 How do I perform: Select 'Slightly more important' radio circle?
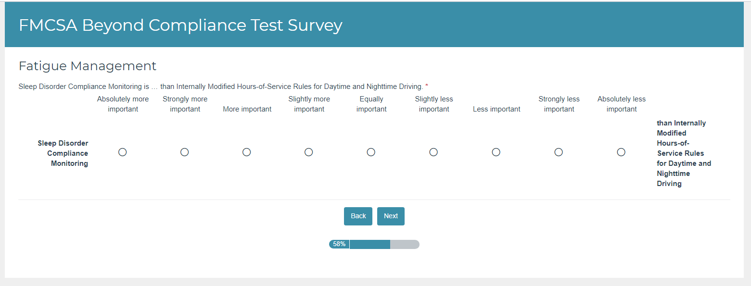(x=309, y=152)
